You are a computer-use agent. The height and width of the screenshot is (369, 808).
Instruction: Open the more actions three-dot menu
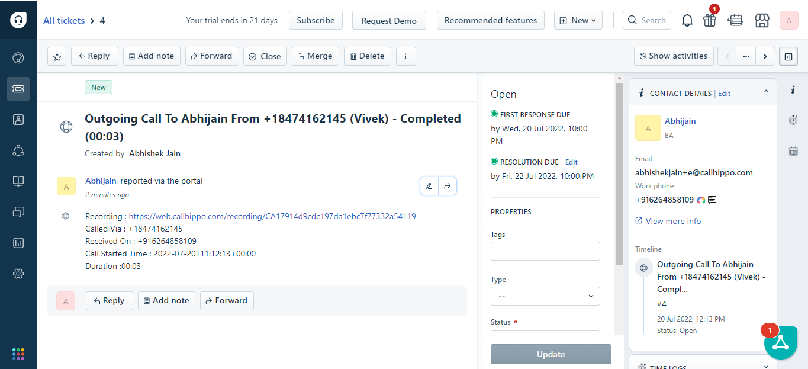pyautogui.click(x=406, y=56)
